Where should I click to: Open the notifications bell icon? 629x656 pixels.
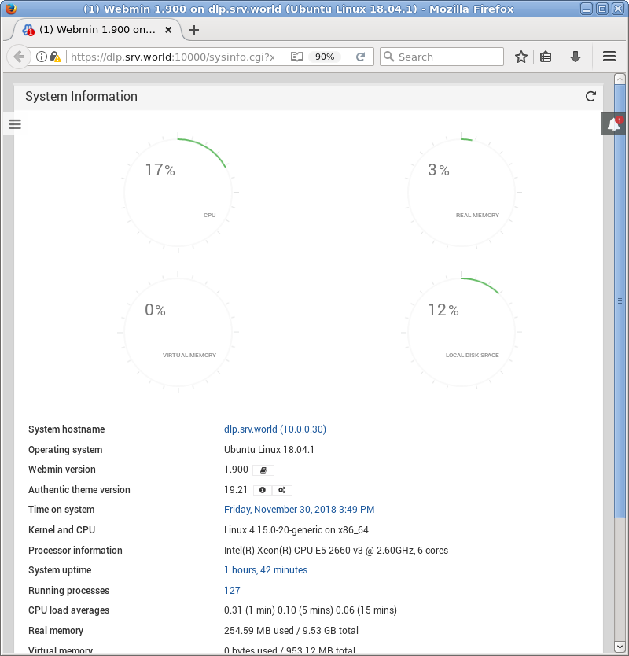tap(613, 123)
